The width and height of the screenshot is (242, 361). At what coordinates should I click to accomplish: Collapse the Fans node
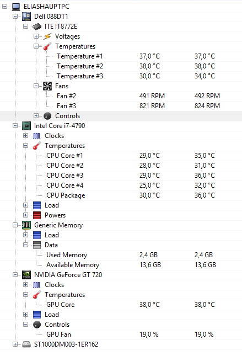point(36,86)
